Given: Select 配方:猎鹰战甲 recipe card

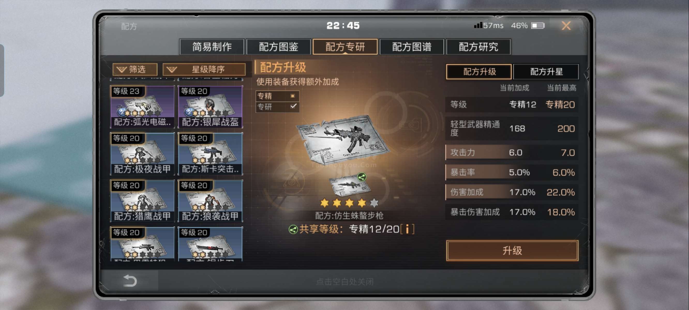Looking at the screenshot, I should pos(142,201).
